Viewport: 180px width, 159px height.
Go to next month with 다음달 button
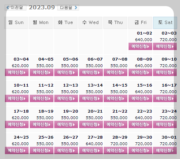point(68,7)
